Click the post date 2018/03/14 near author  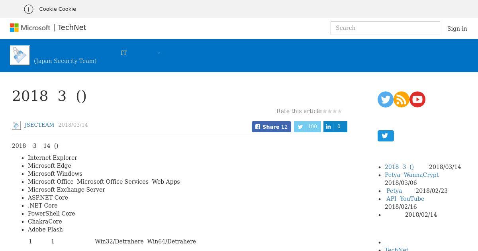click(x=73, y=125)
